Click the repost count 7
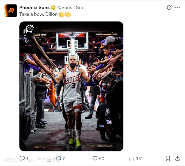185x166 pixels. [x=64, y=158]
